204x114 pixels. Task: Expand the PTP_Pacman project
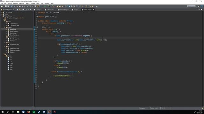coord(1,12)
